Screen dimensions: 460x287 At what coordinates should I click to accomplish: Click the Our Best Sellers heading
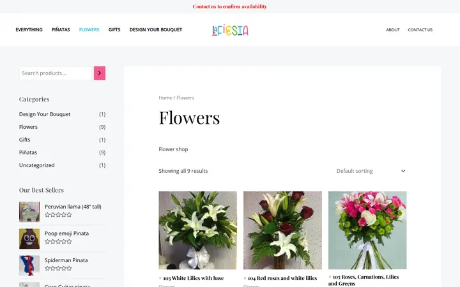[42, 190]
